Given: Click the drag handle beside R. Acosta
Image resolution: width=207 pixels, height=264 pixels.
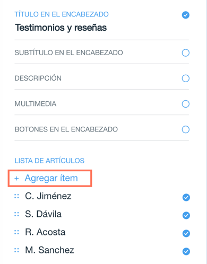Looking at the screenshot, I should click(16, 232).
